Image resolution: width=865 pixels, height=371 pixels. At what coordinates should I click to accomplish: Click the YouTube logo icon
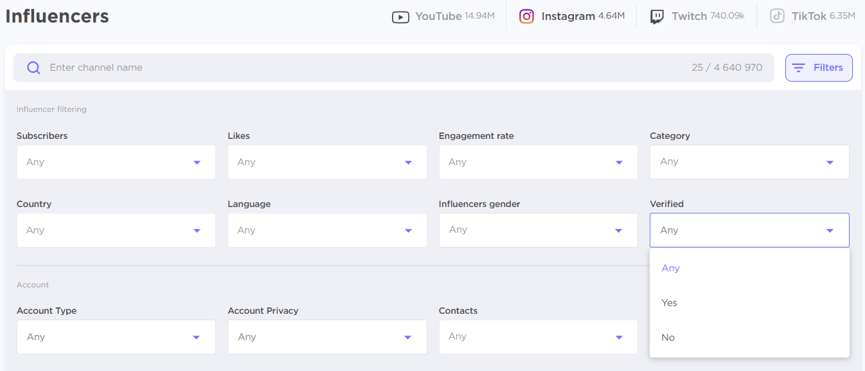pos(400,17)
